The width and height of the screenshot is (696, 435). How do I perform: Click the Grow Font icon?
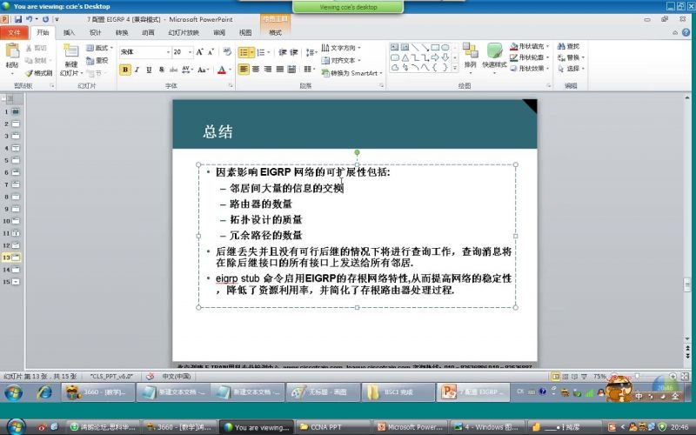pos(200,52)
